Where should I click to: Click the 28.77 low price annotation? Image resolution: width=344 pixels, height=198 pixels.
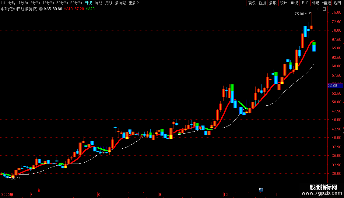pyautogui.click(x=16, y=178)
